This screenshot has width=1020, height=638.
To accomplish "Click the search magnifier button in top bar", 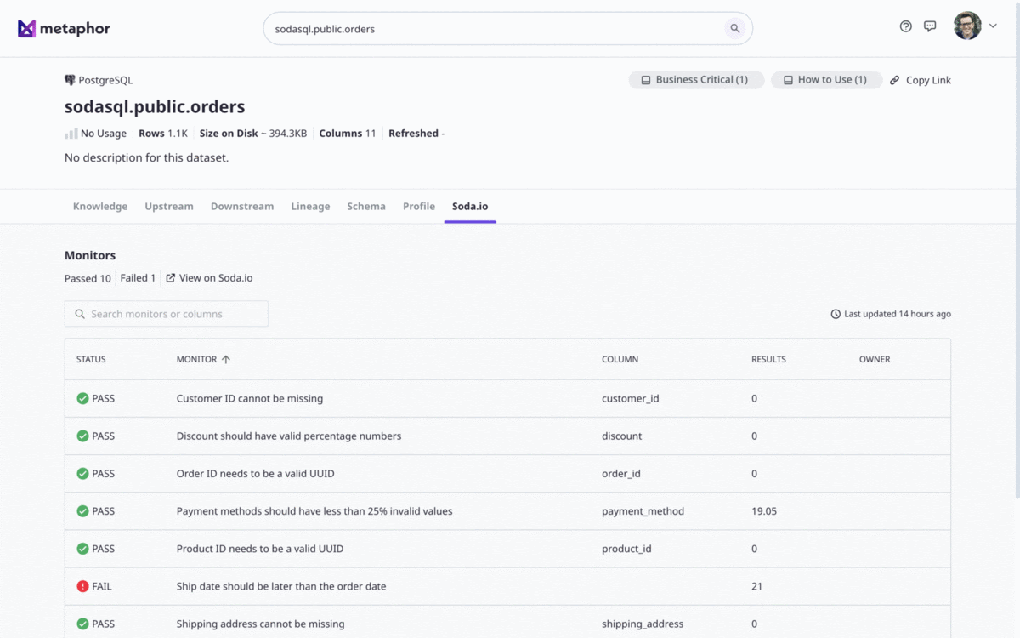I will [x=734, y=29].
